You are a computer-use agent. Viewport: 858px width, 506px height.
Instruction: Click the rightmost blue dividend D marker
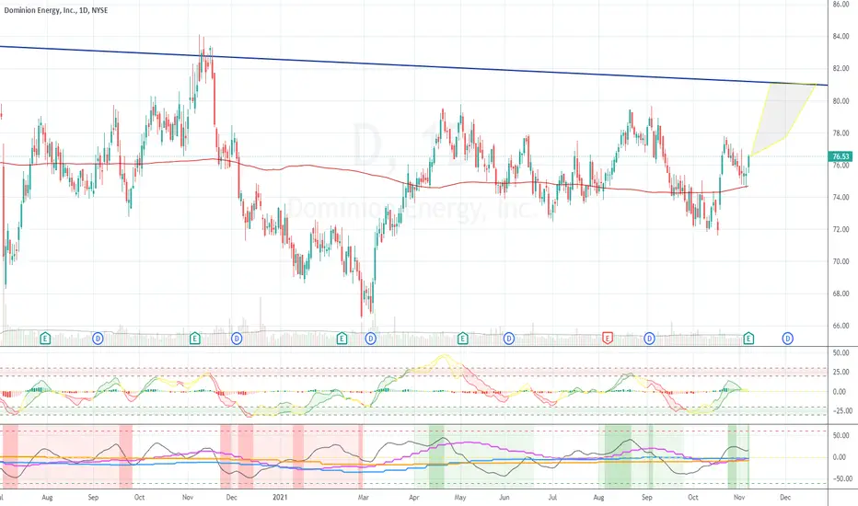(x=787, y=339)
